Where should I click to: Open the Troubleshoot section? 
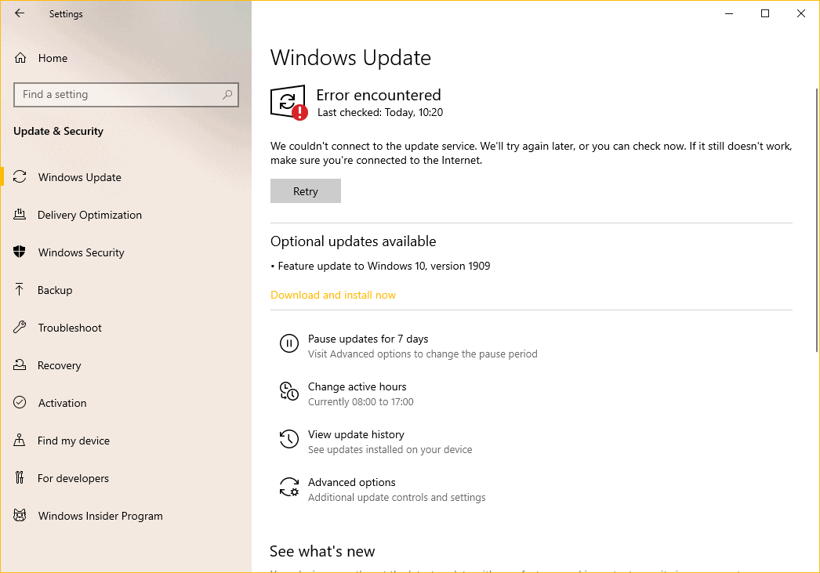(69, 328)
